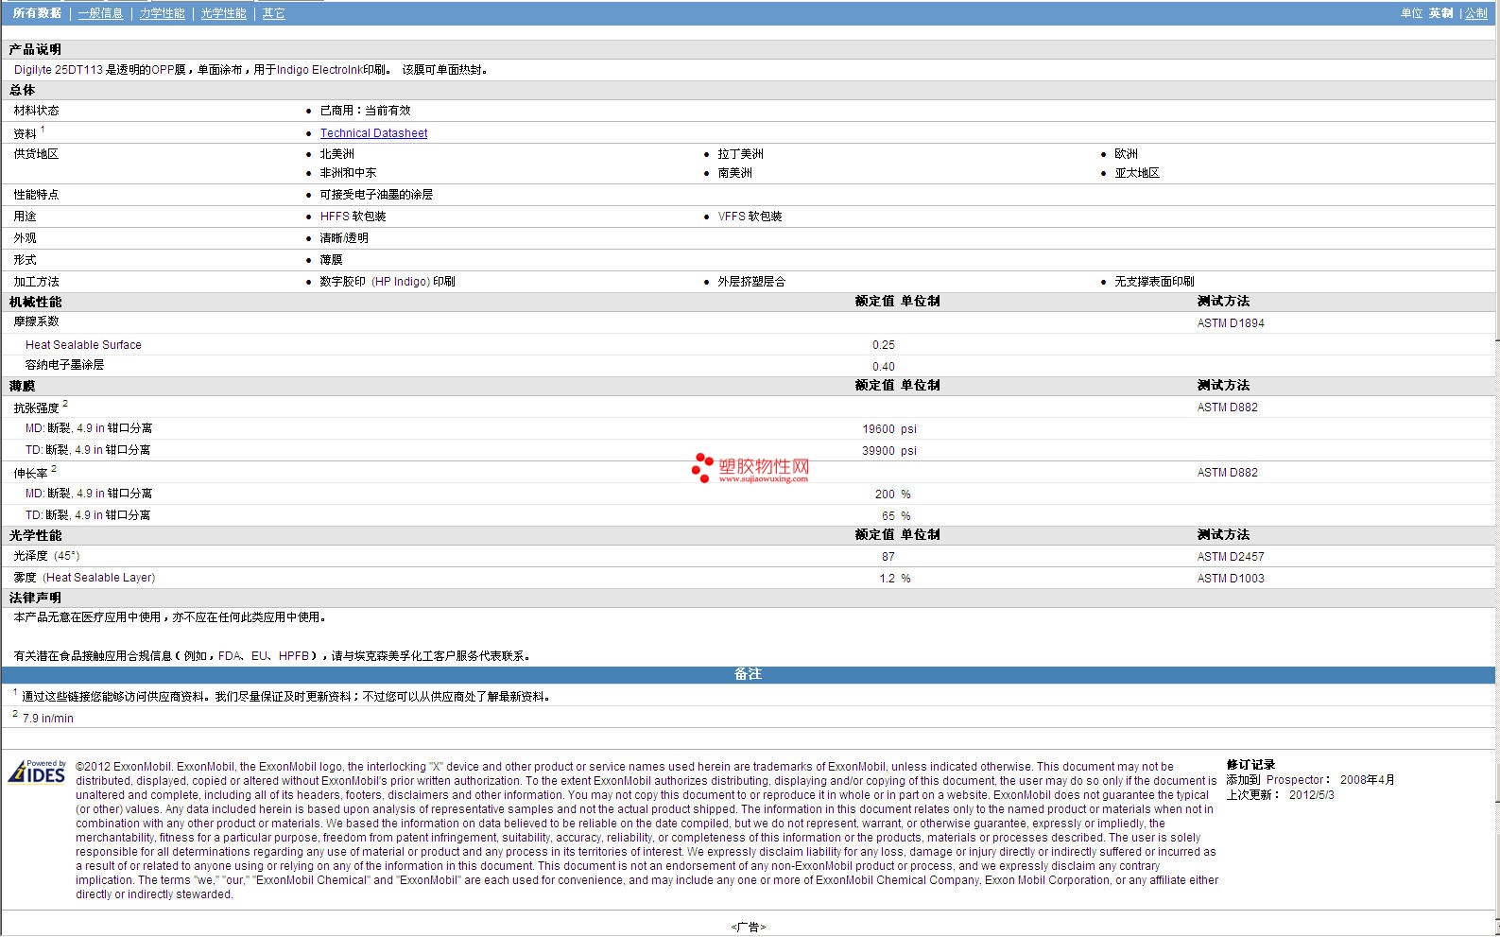Open the 一般信息 tab
This screenshot has width=1500, height=937.
click(x=100, y=13)
